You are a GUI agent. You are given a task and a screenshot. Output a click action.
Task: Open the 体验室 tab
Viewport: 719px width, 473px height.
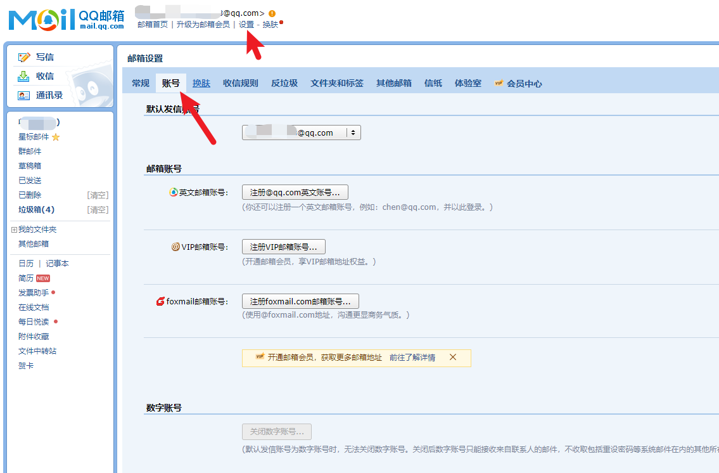pos(468,83)
